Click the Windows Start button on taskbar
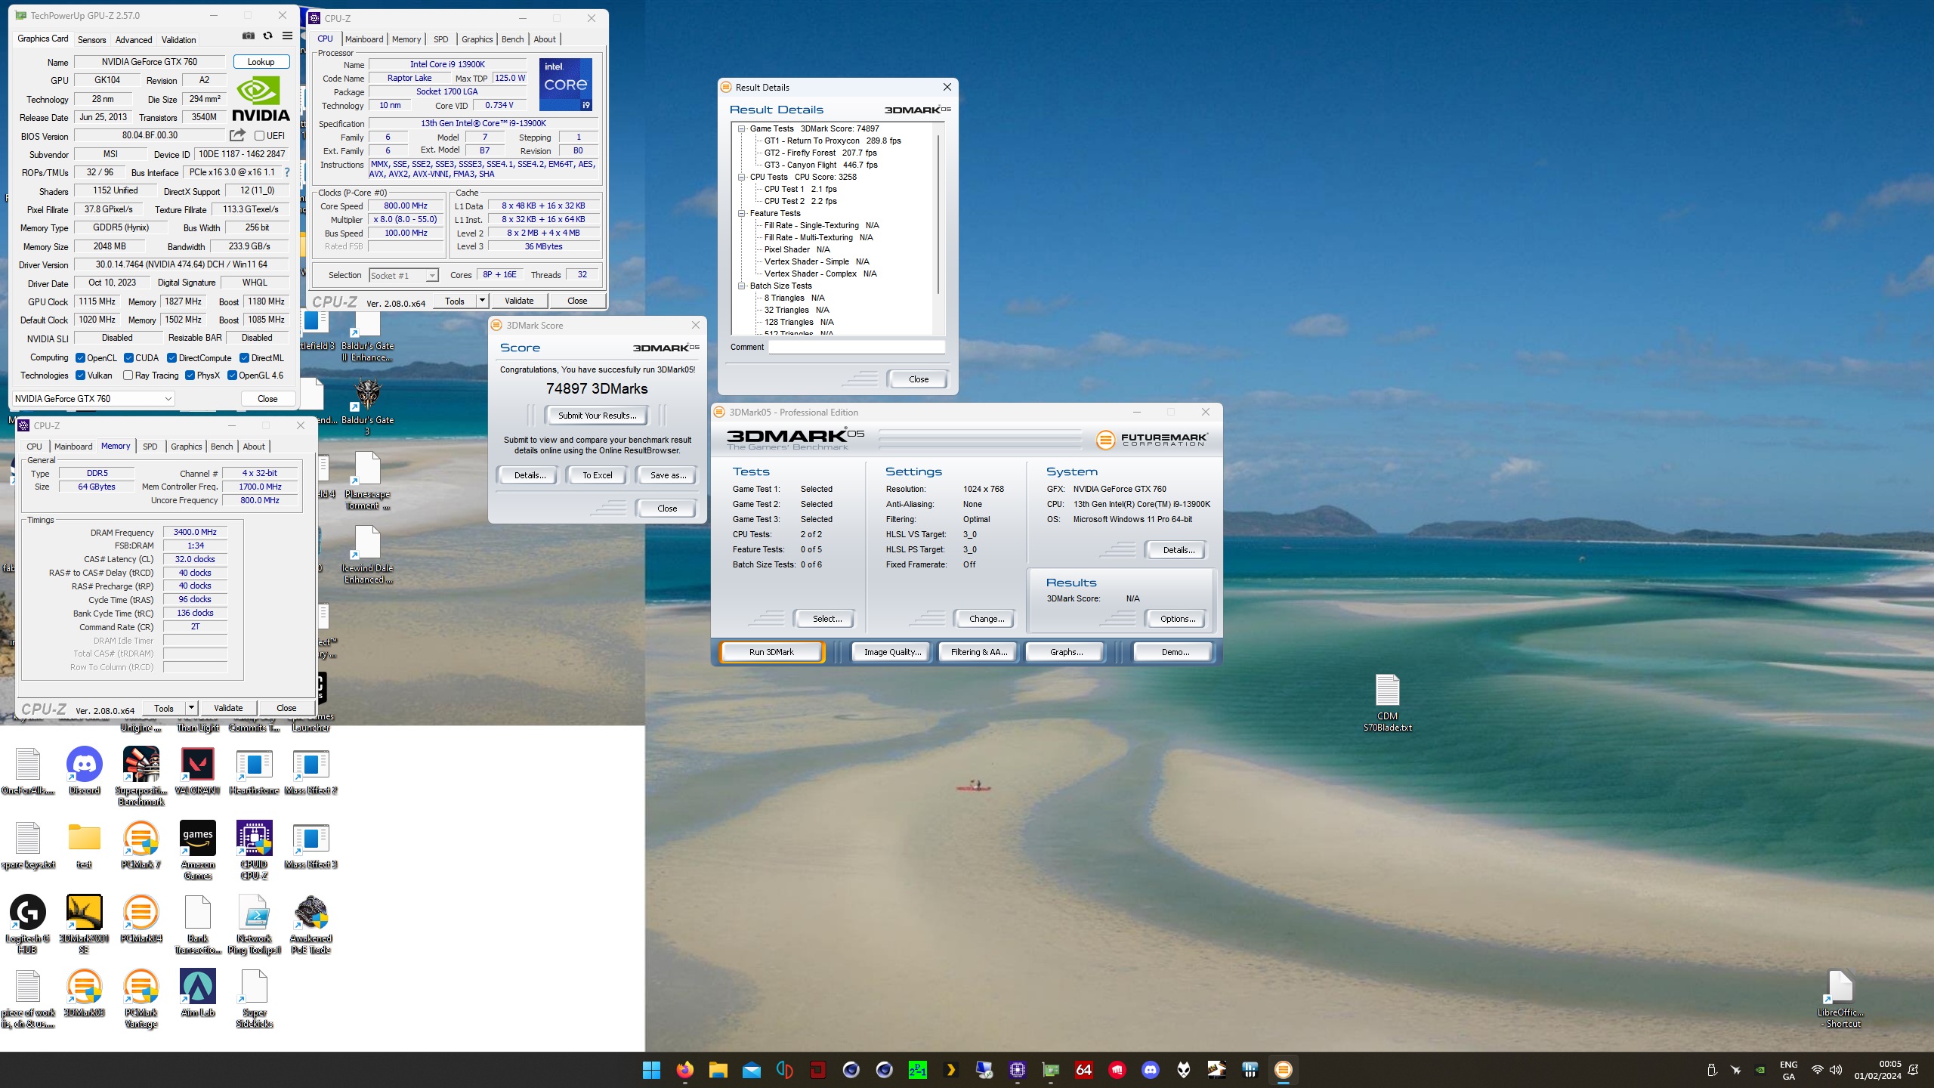 [x=651, y=1070]
